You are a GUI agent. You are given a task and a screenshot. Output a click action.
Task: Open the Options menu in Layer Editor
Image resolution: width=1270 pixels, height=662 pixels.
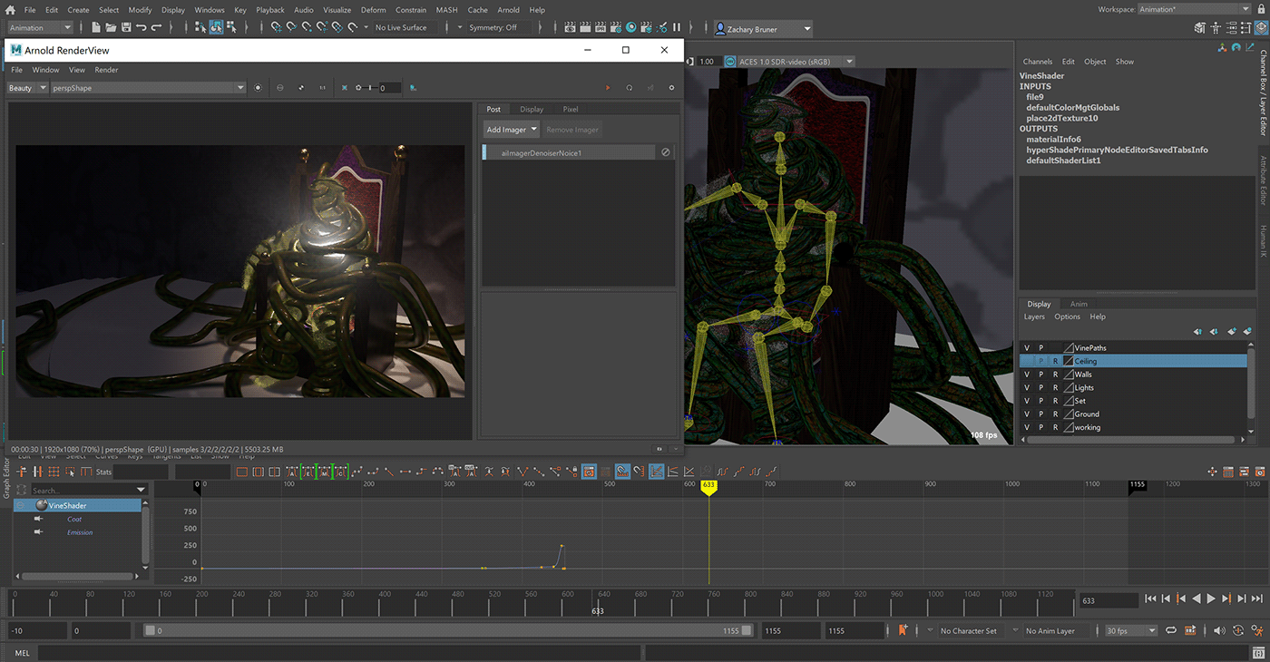tap(1067, 316)
